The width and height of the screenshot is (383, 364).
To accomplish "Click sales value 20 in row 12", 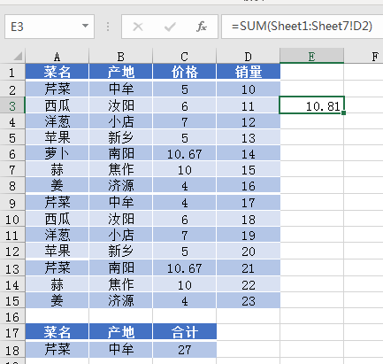I will coord(248,251).
